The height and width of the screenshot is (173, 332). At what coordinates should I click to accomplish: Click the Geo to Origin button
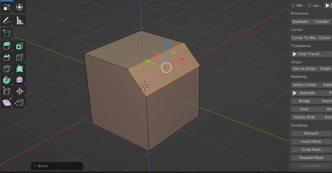coord(304,69)
